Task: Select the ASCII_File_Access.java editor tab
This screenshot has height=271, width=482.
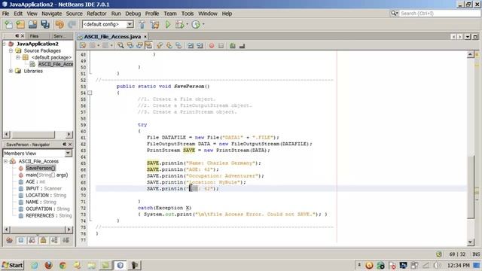Action: pos(112,37)
